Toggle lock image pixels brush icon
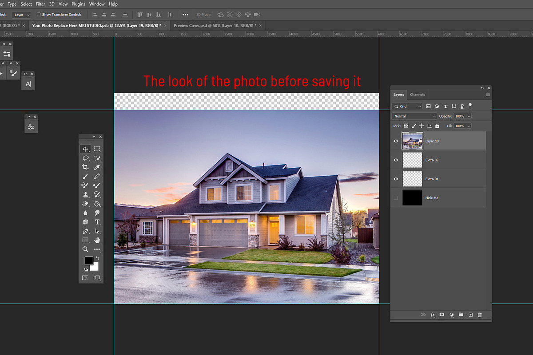Viewport: 533px width, 355px height. [x=414, y=126]
